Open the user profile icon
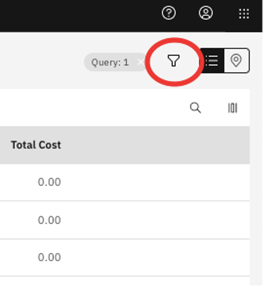The width and height of the screenshot is (263, 286). 206,13
